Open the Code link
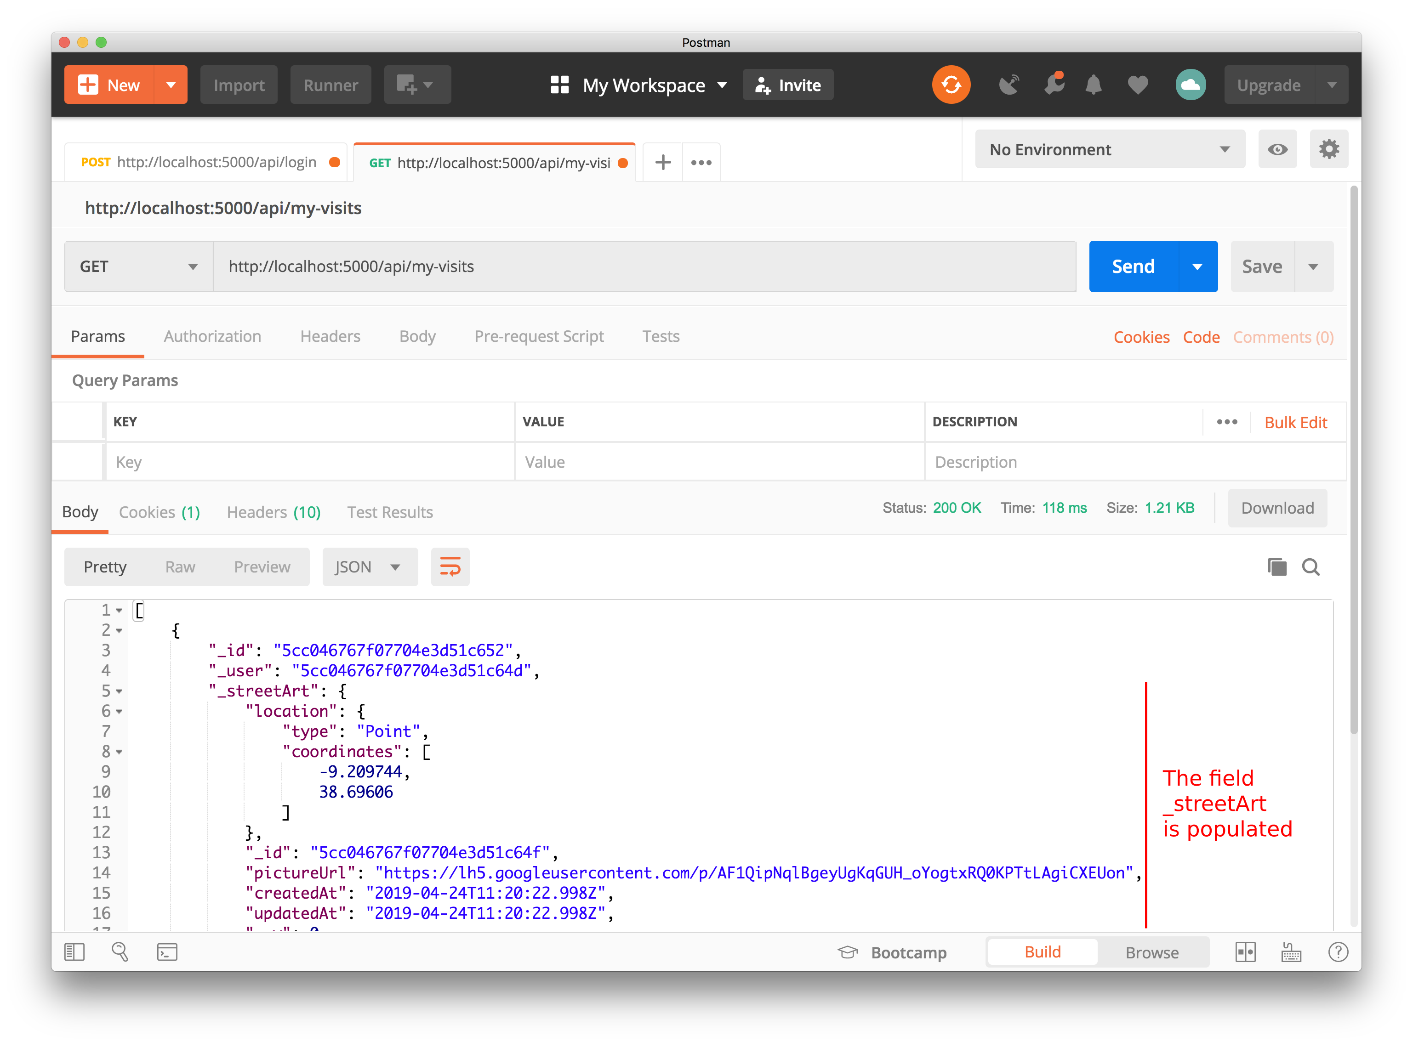 coord(1201,337)
